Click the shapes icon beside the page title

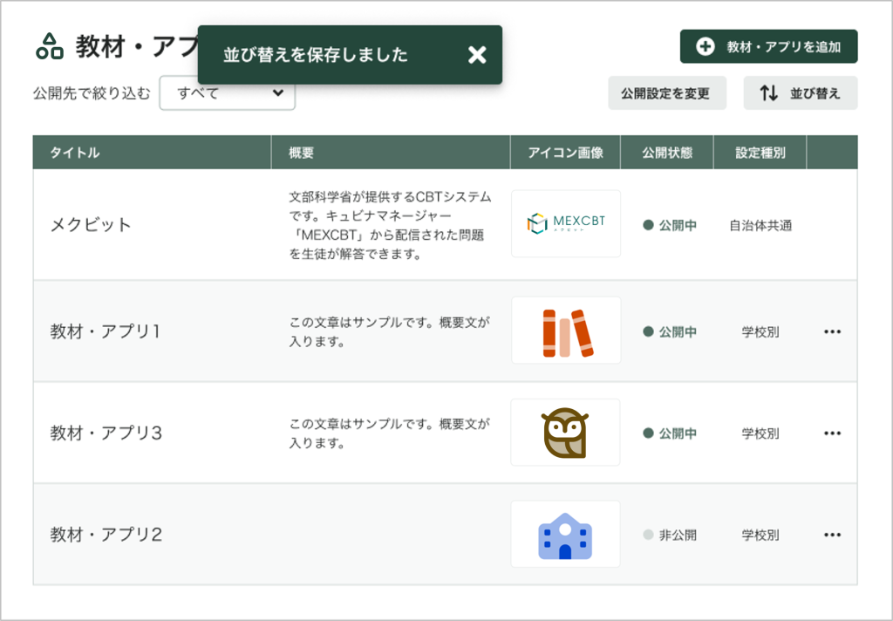click(x=50, y=46)
